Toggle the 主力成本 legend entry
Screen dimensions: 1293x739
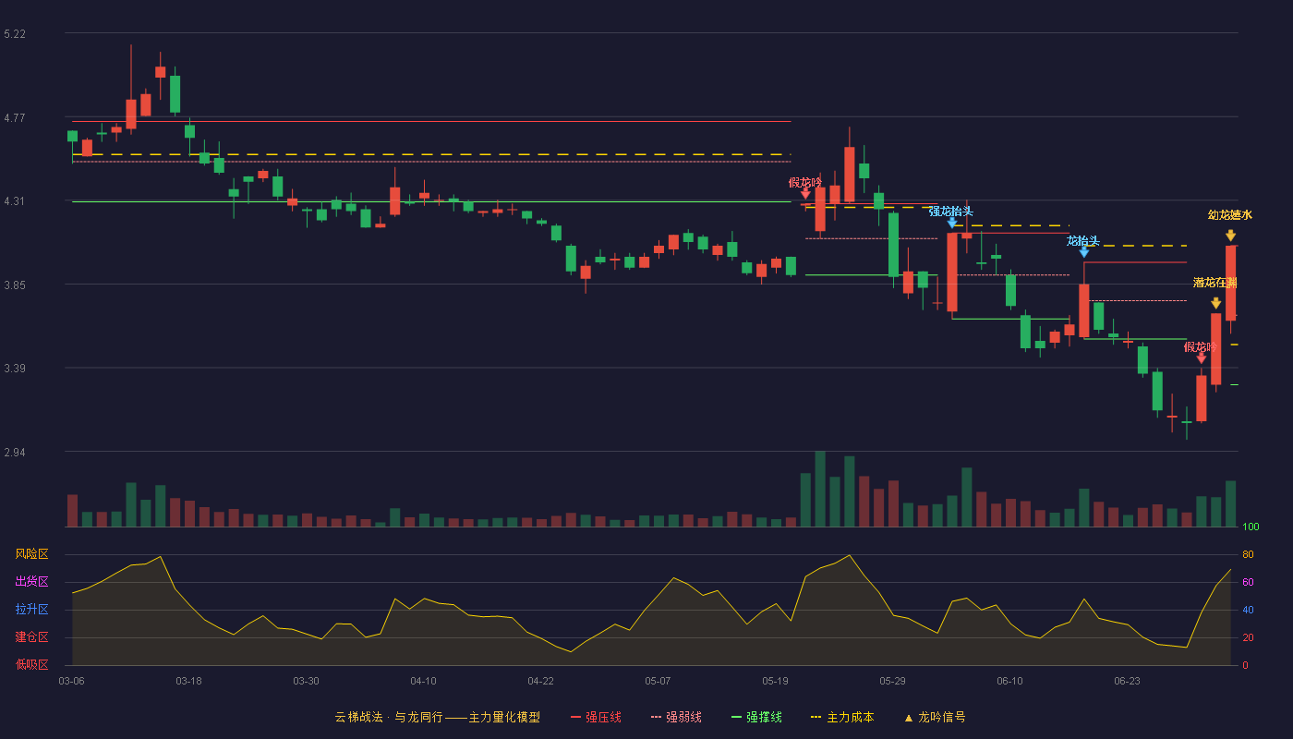tap(841, 717)
